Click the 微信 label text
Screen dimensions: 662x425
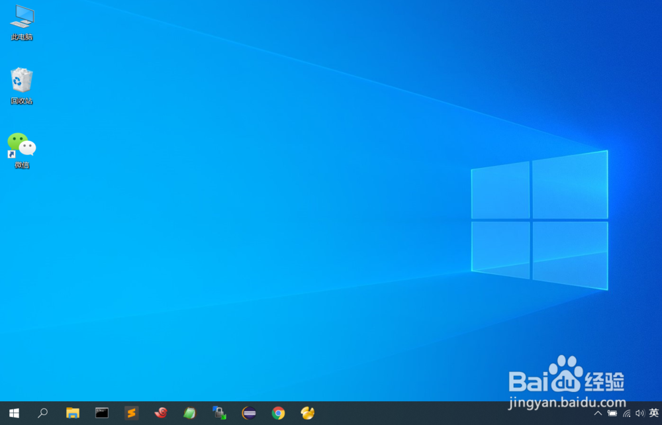[22, 165]
